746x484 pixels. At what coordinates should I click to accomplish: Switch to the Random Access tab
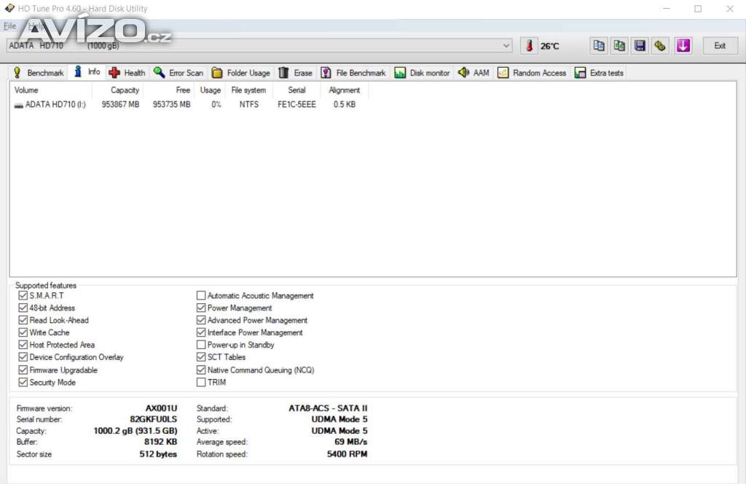(x=532, y=72)
